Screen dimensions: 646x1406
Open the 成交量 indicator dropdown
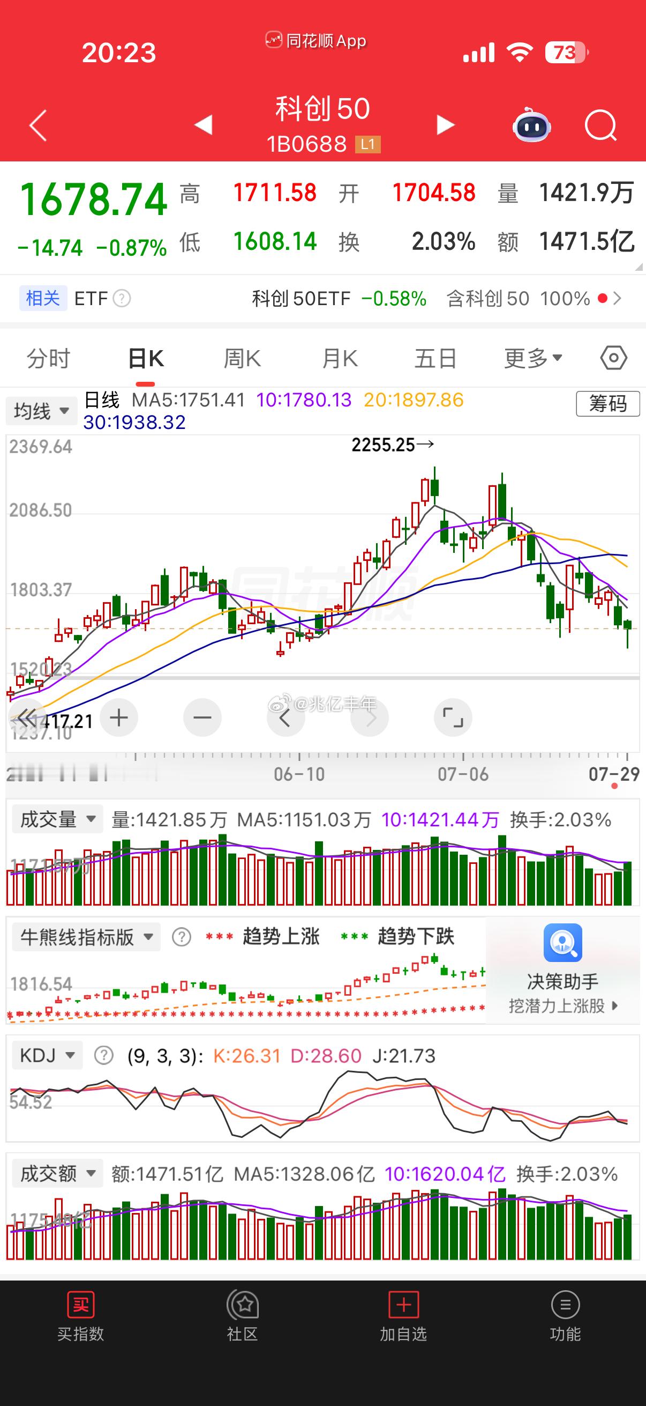point(57,819)
